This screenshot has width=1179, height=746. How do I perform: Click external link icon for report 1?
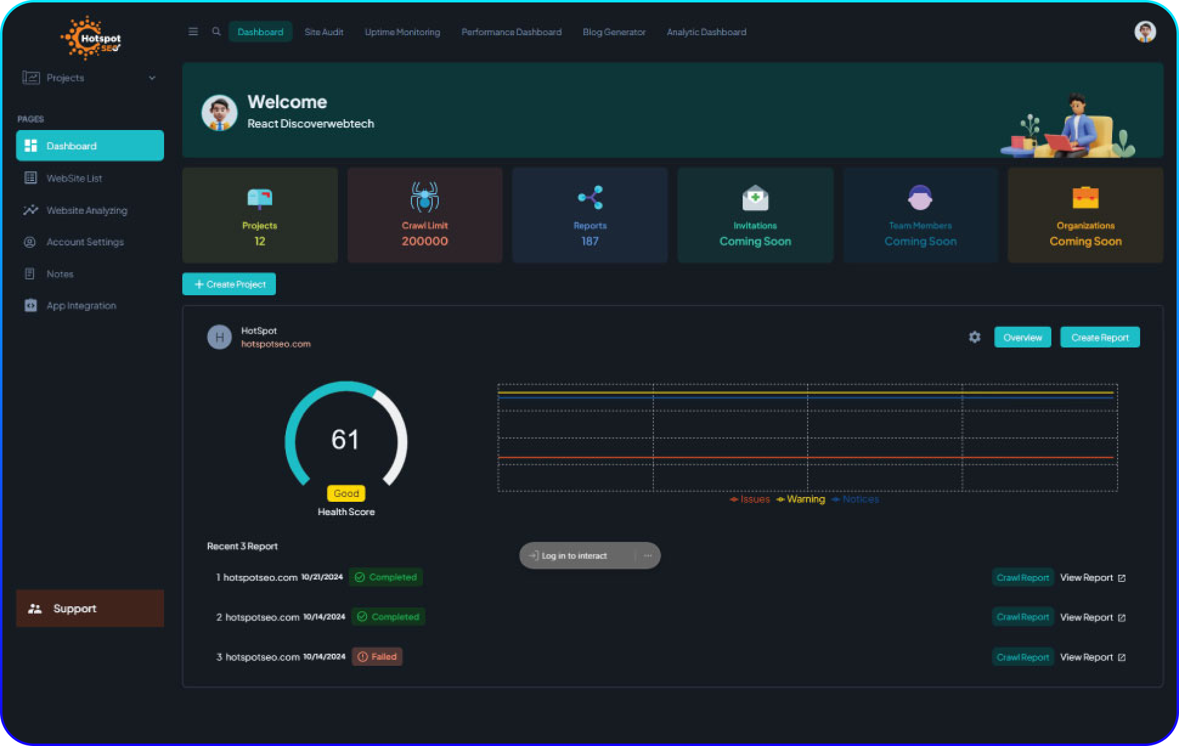pyautogui.click(x=1122, y=578)
